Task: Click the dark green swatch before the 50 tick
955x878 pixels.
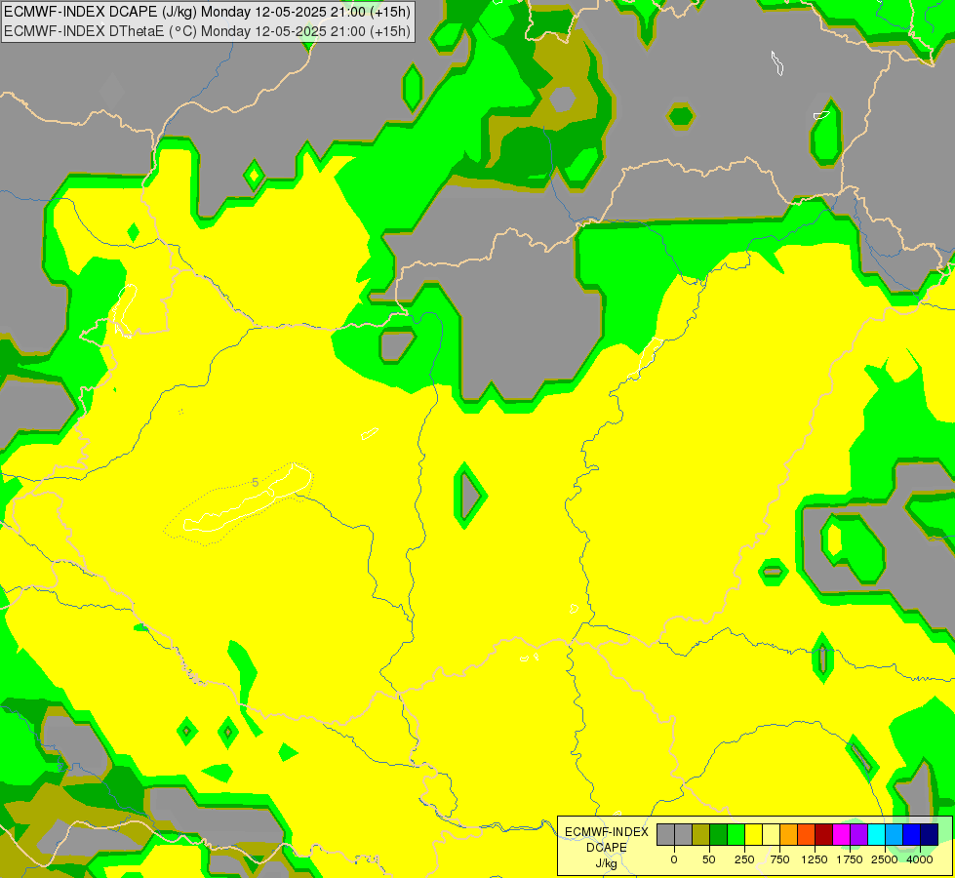Action: (x=719, y=834)
